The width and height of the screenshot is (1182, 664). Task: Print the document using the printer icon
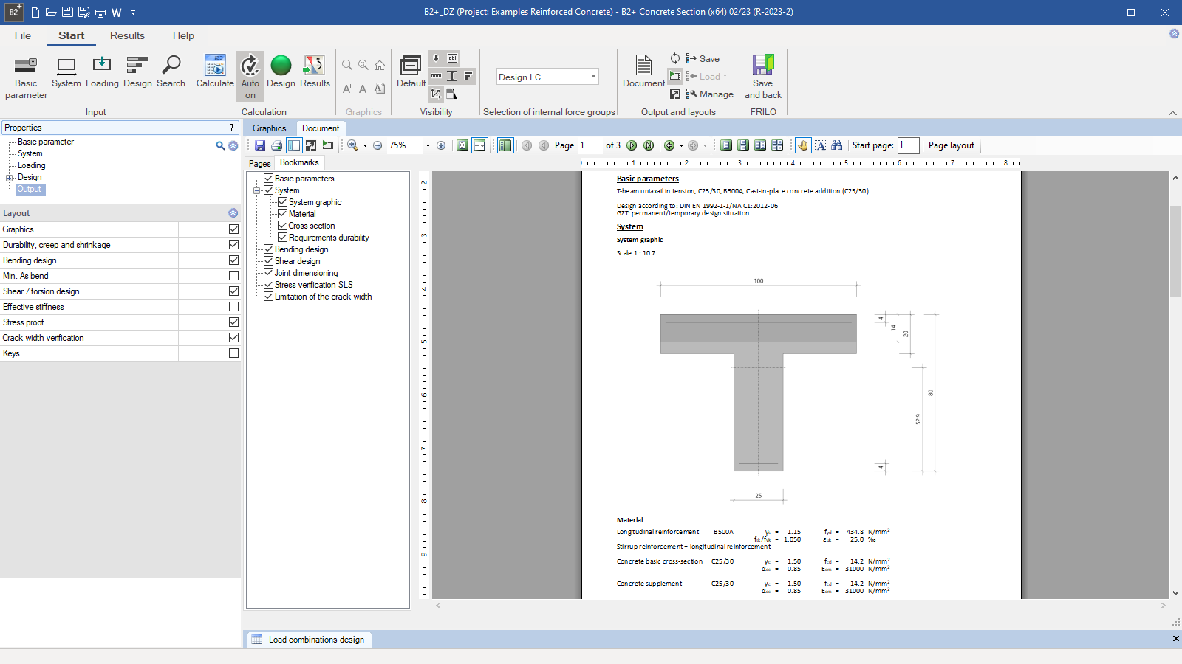pyautogui.click(x=277, y=145)
